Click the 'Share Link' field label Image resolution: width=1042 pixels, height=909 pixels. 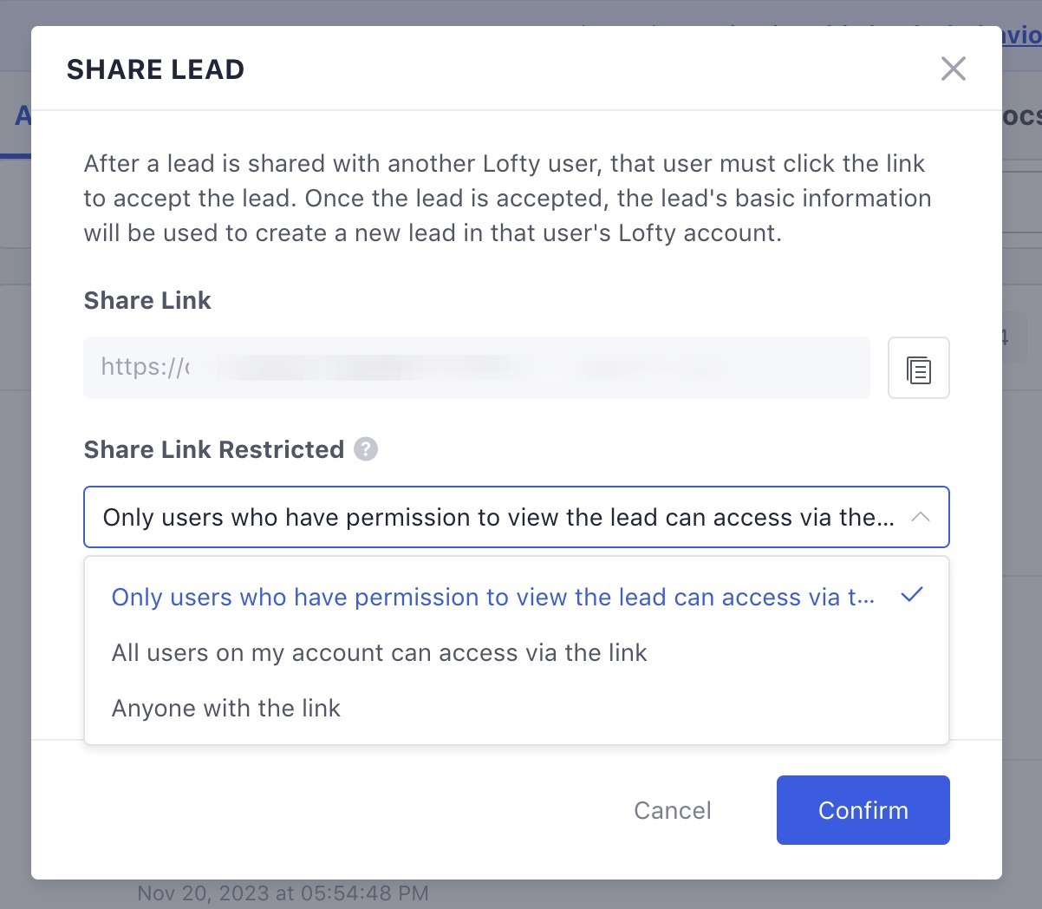pos(147,300)
